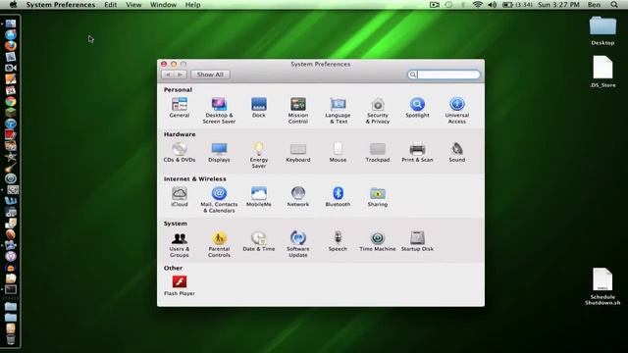Open the Wi-Fi status menu
The image size is (628, 353).
point(477,5)
